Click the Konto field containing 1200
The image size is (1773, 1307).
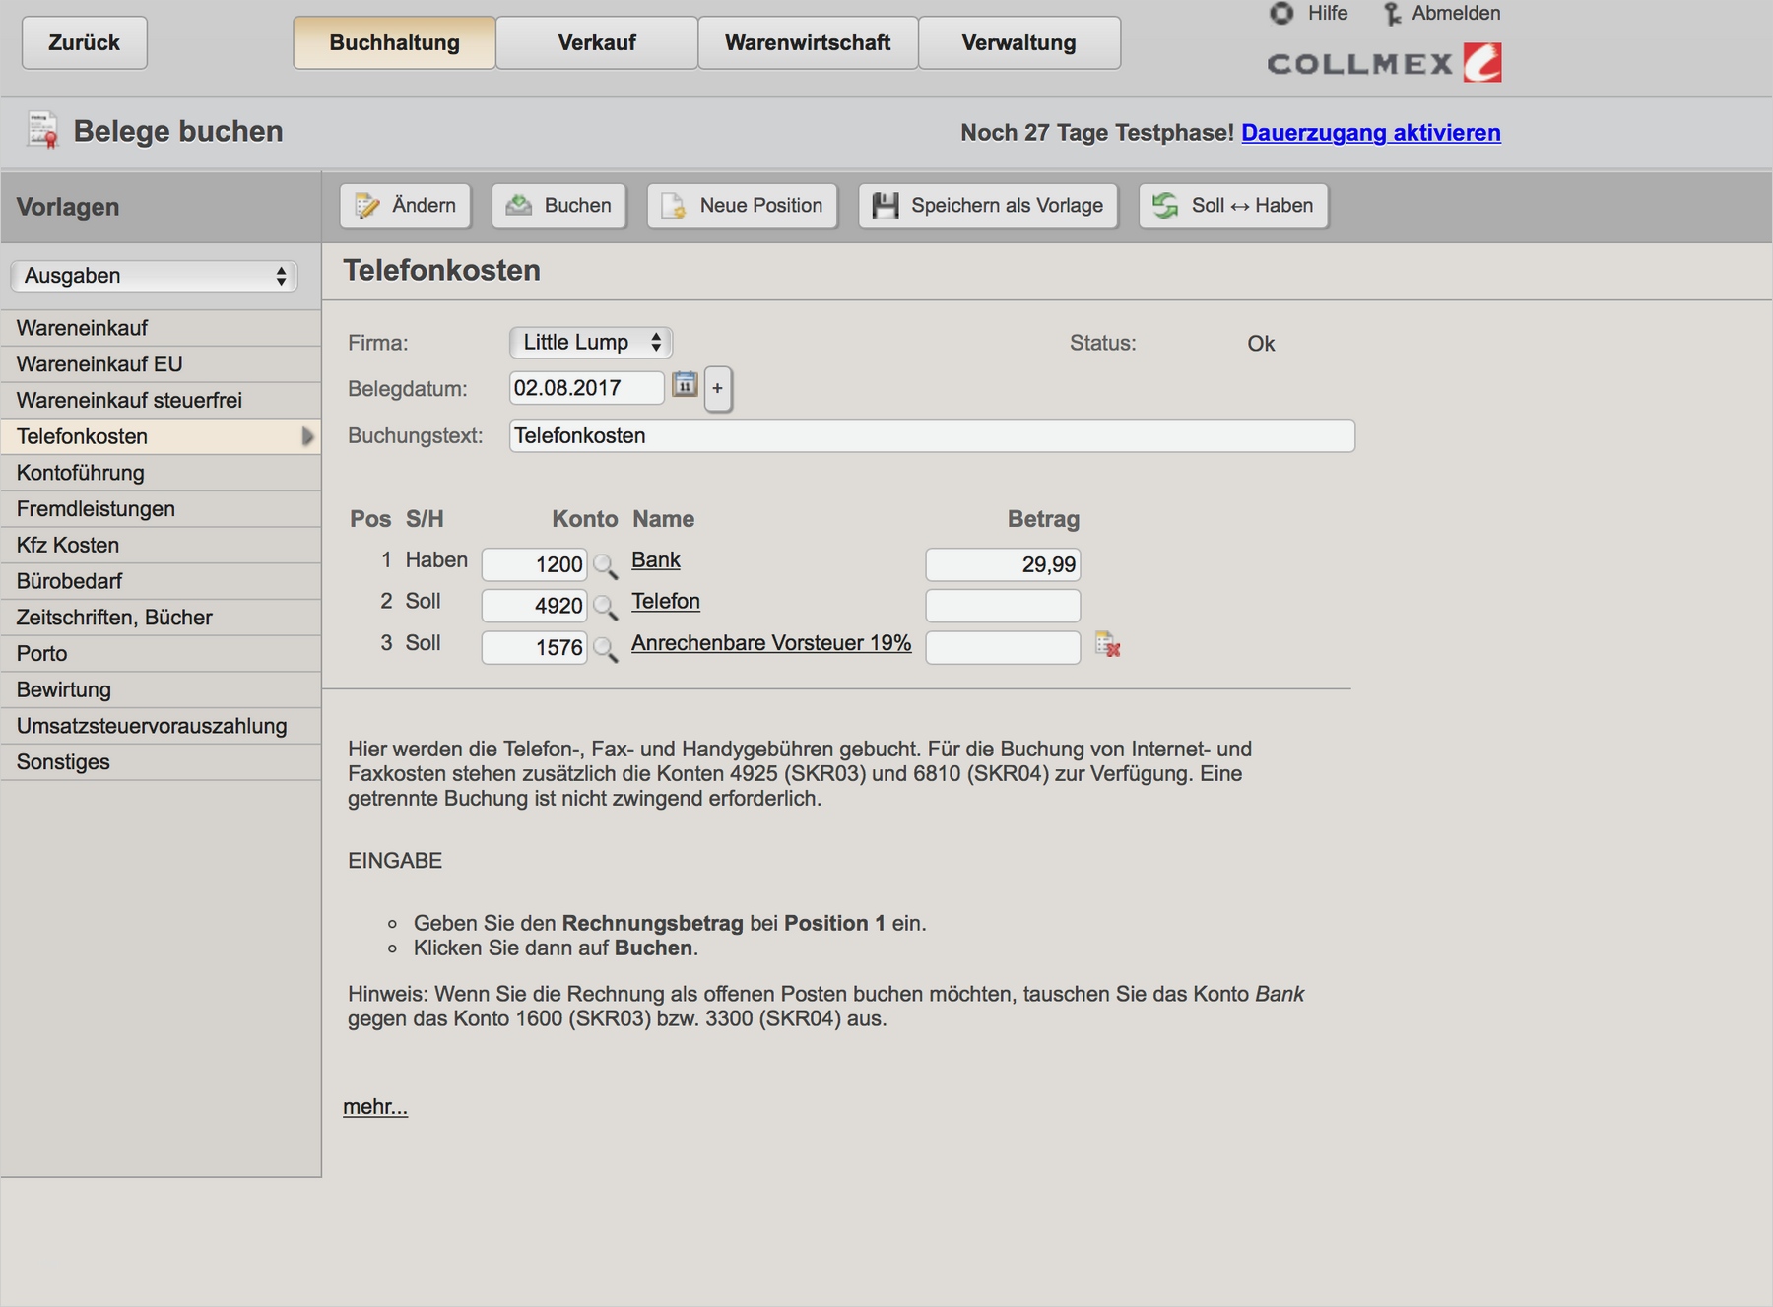pyautogui.click(x=535, y=564)
